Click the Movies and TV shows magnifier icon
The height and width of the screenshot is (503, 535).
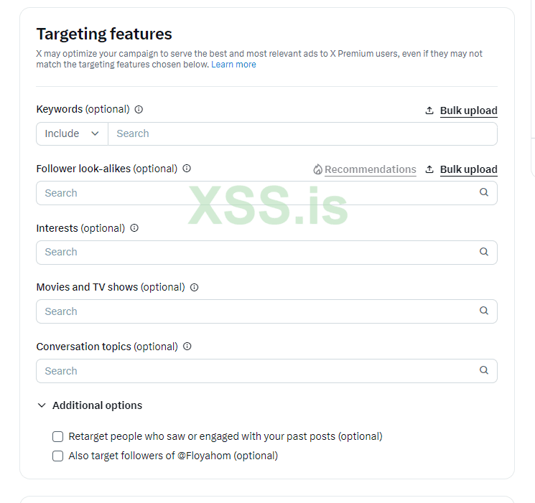click(484, 311)
